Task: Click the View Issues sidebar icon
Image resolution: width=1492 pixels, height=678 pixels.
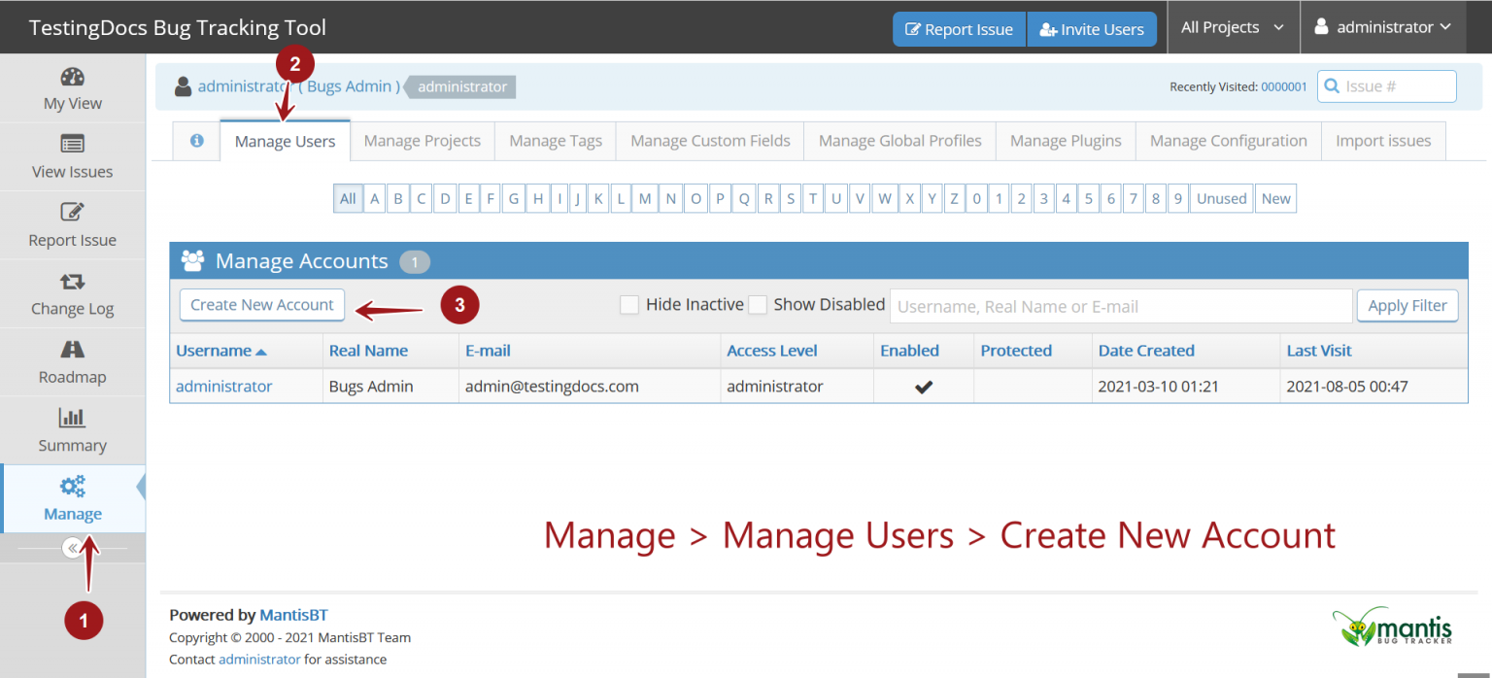Action: click(73, 145)
